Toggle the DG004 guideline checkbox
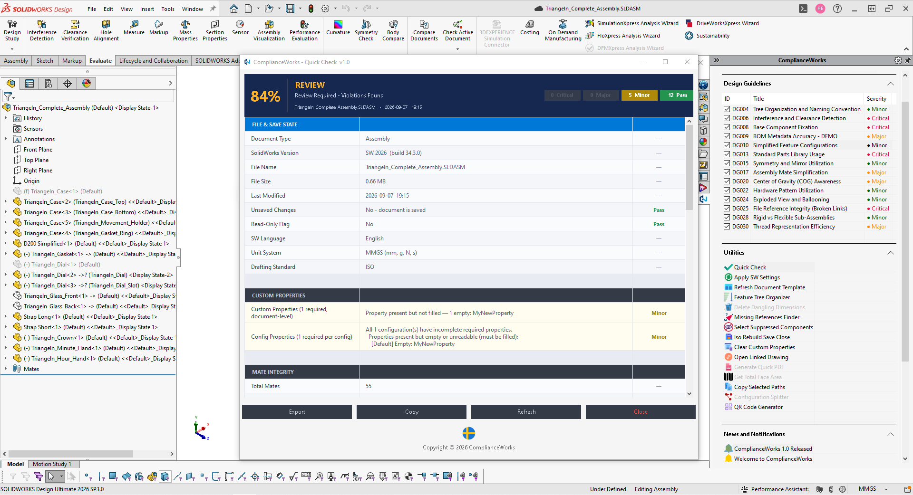Image resolution: width=913 pixels, height=495 pixels. point(727,109)
